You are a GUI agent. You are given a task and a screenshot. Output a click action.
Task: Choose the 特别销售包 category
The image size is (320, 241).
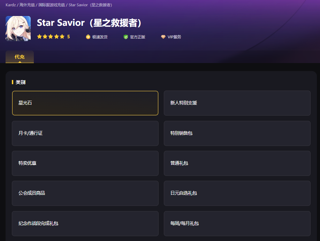coord(237,133)
